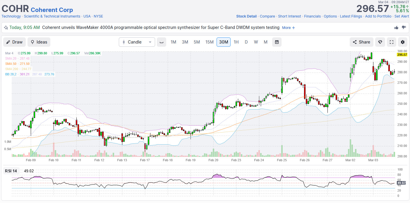The image size is (410, 203).
Task: Open the Set Alert link
Action: pyautogui.click(x=402, y=16)
